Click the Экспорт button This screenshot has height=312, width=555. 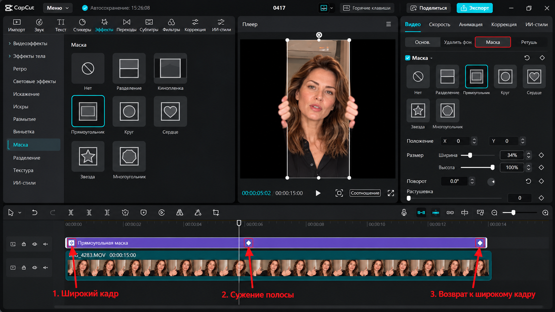pos(475,8)
